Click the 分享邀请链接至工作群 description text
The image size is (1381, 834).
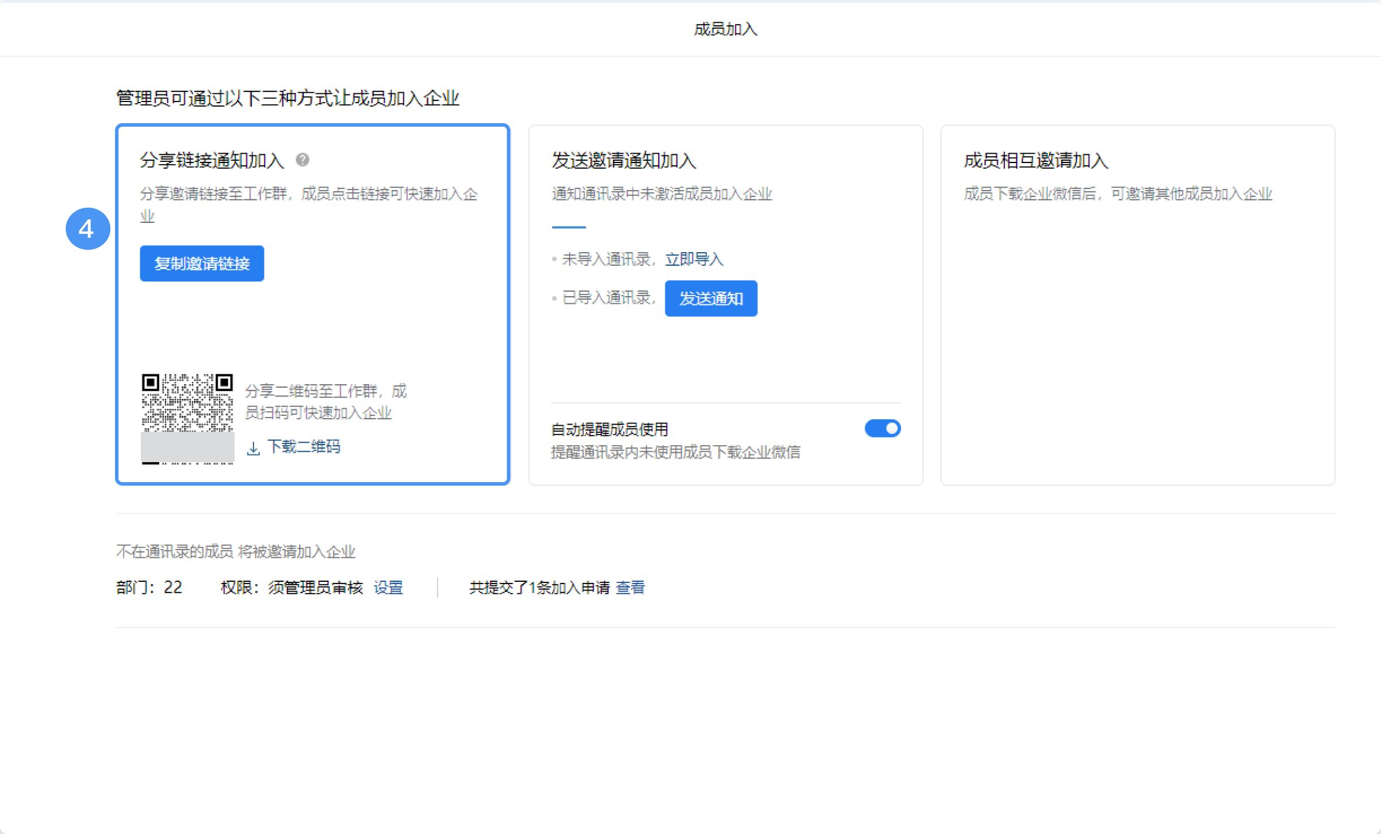coord(309,205)
